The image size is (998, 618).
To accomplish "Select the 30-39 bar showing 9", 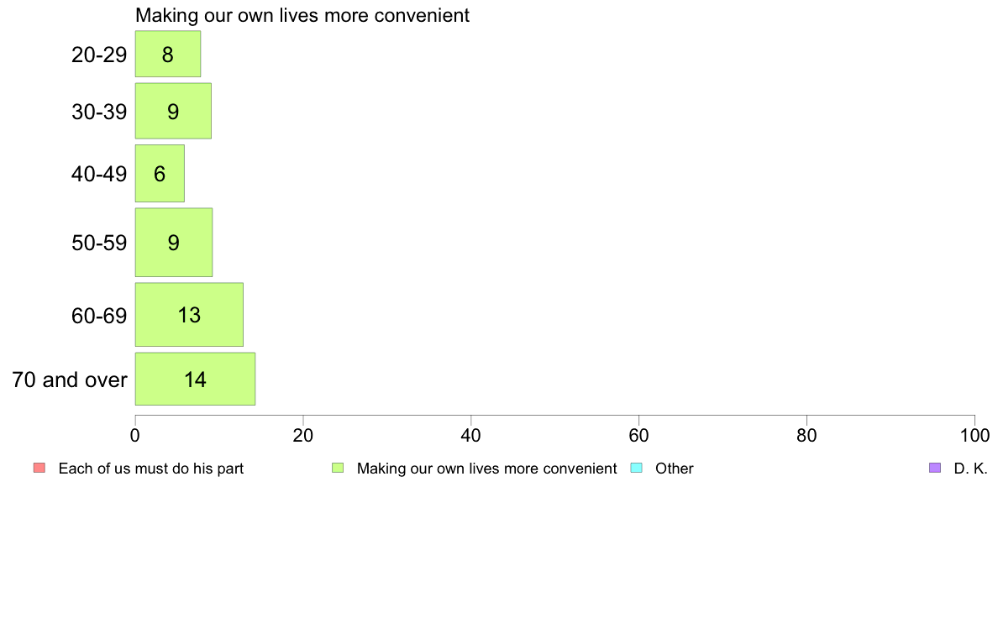I will pyautogui.click(x=173, y=111).
